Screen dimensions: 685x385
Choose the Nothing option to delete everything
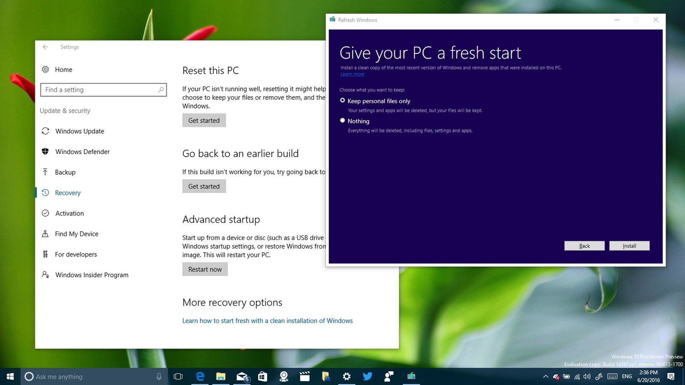[342, 120]
